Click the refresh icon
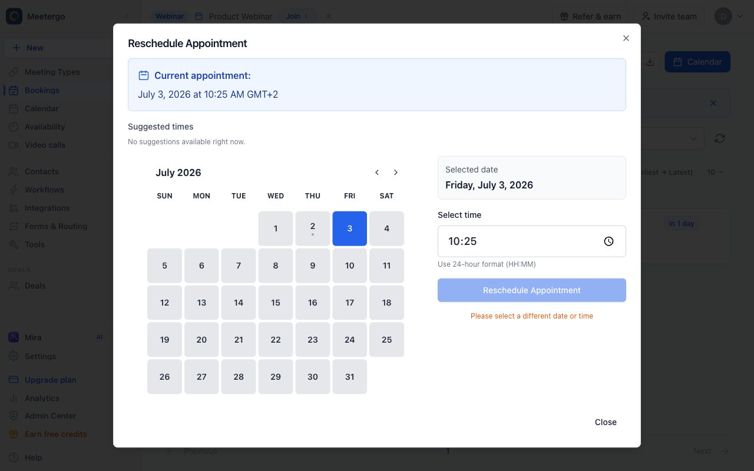The height and width of the screenshot is (471, 754). tap(720, 138)
